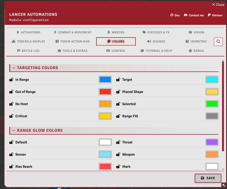Image resolution: width=227 pixels, height=189 pixels.
Task: Select the Sounds tab
Action: coord(156,41)
